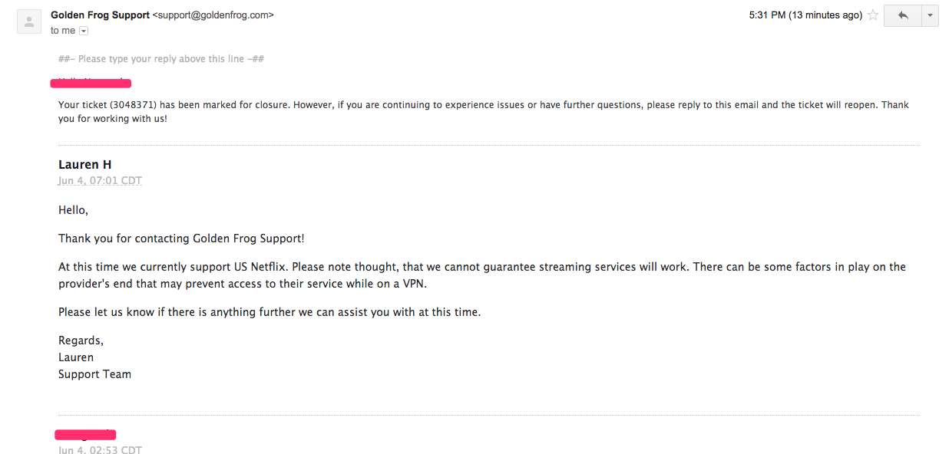949x454 pixels.
Task: Click the 'Please let us know' sentence
Action: (x=269, y=312)
